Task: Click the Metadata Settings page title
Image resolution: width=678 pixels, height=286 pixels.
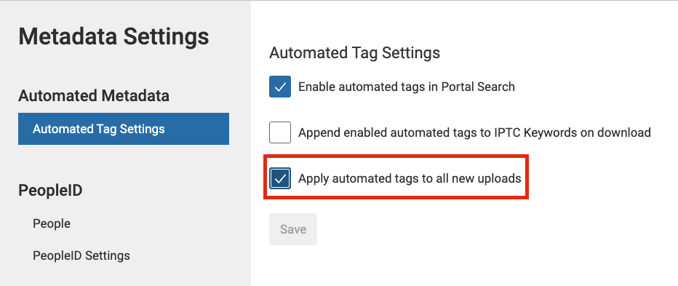Action: pos(113,36)
